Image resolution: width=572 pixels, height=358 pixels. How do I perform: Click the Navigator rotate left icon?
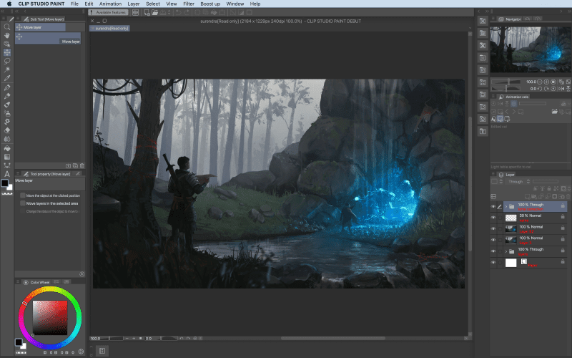click(540, 88)
